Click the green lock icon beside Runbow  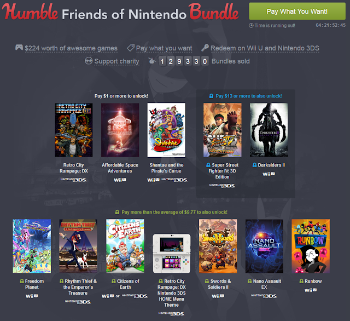[x=301, y=281]
